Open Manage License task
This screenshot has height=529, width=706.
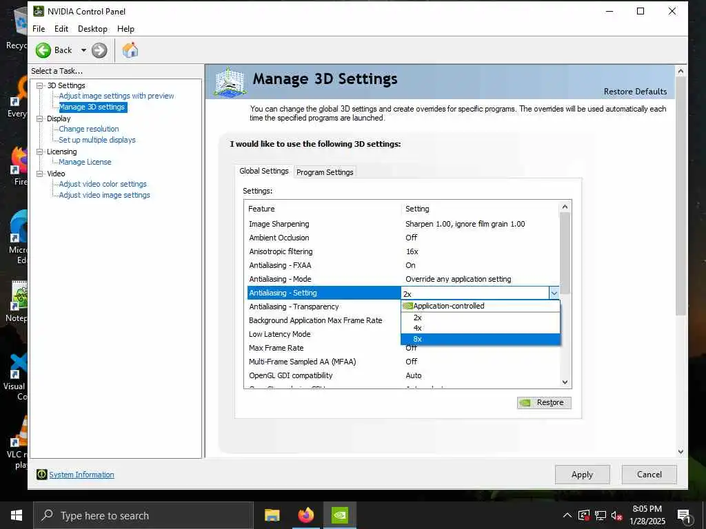click(85, 162)
